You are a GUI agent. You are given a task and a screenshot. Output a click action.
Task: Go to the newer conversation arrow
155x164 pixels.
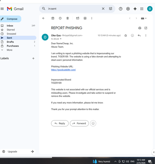[130, 18]
